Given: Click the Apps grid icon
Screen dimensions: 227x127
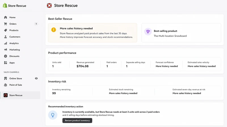Looking at the screenshot, I should [5, 63].
